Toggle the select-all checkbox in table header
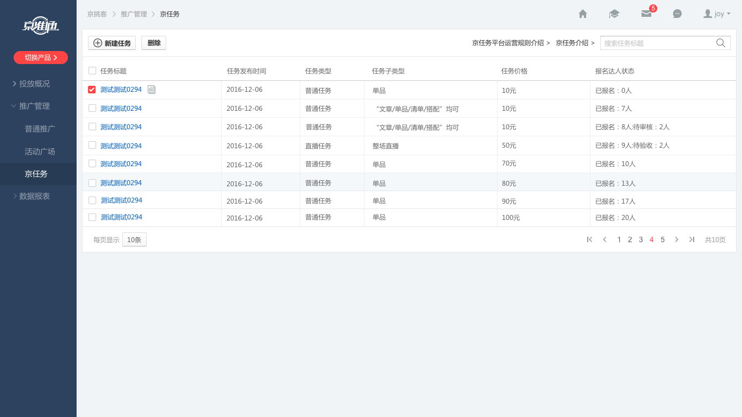This screenshot has height=417, width=742. [x=92, y=71]
